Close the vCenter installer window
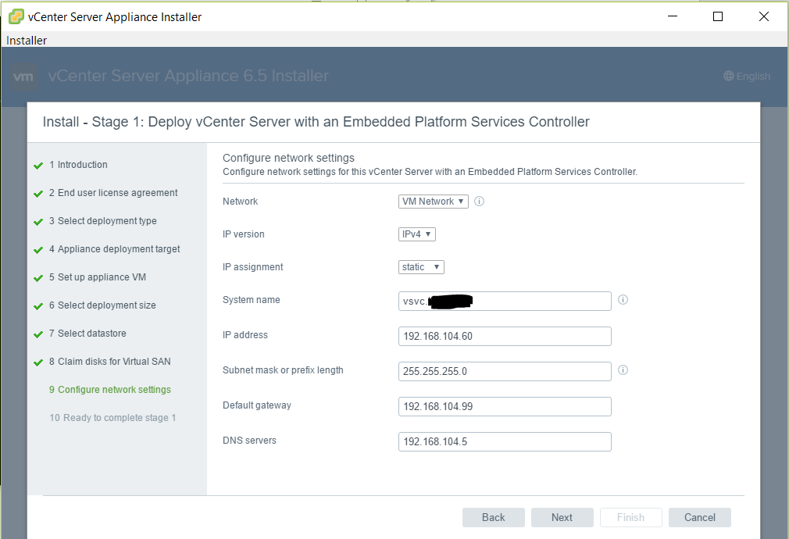 tap(764, 16)
